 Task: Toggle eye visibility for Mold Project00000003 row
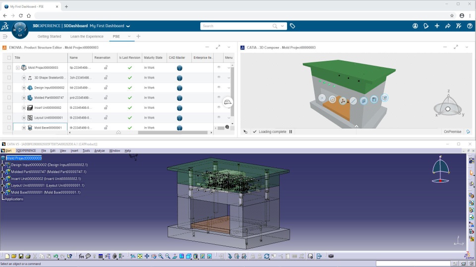(x=219, y=67)
